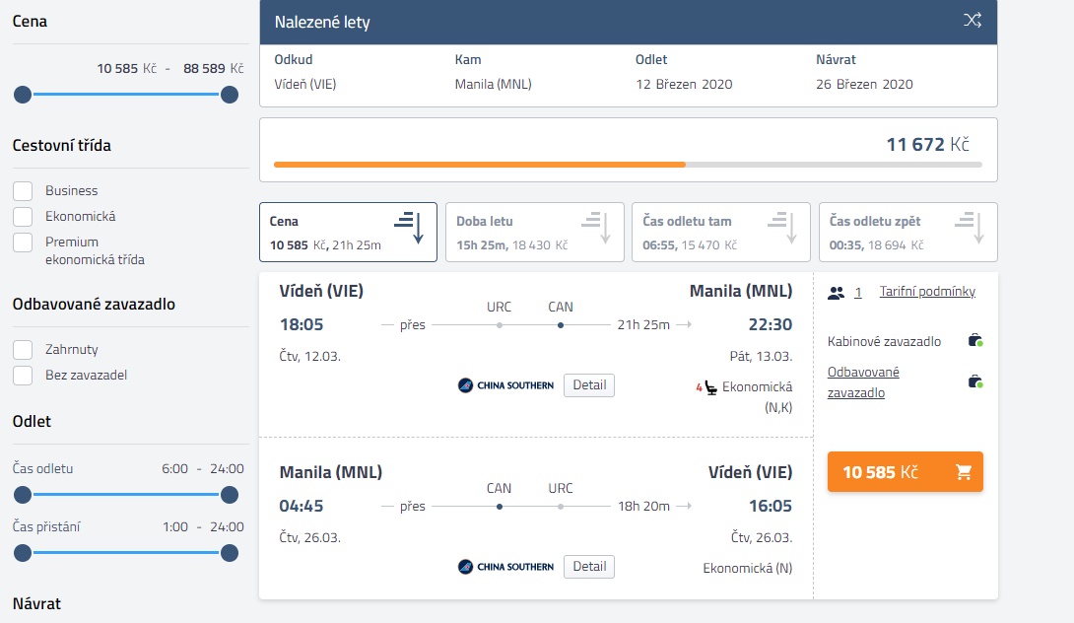This screenshot has width=1074, height=623.
Task: Click the URC stopover dot on return flight
Action: [x=561, y=507]
